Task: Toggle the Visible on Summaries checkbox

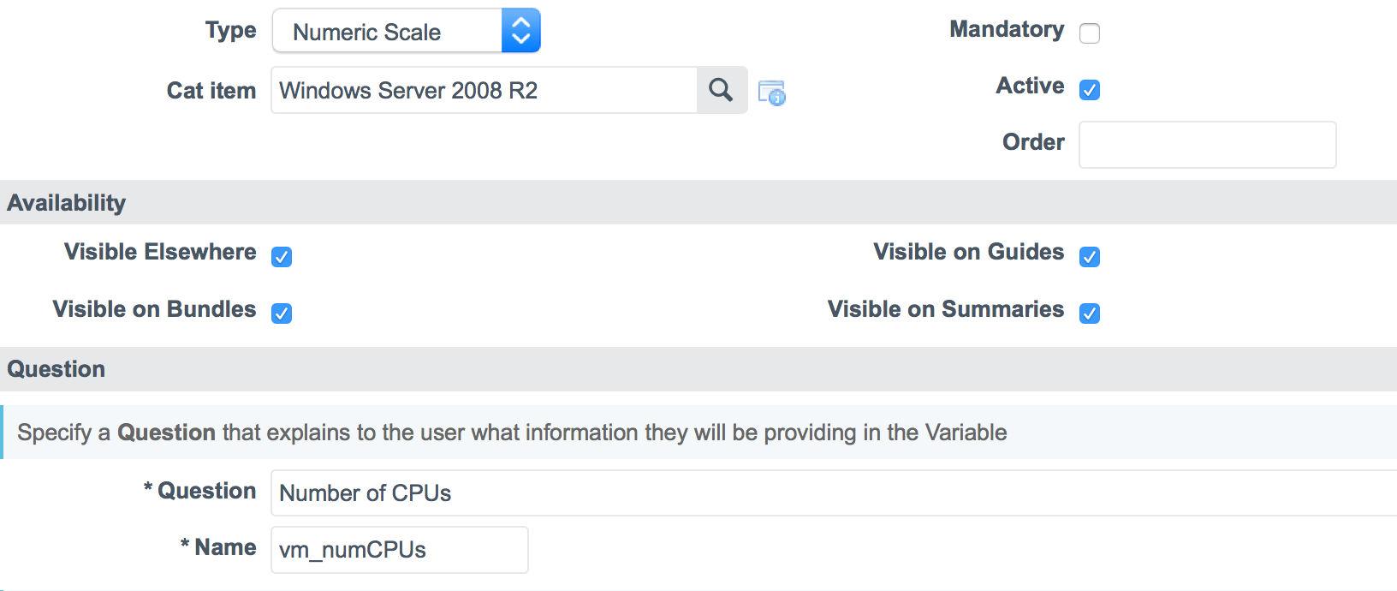Action: pos(1090,313)
